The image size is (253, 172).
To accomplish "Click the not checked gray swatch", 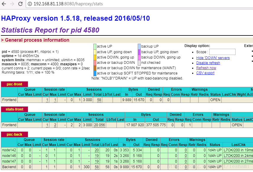I will pos(139,63).
